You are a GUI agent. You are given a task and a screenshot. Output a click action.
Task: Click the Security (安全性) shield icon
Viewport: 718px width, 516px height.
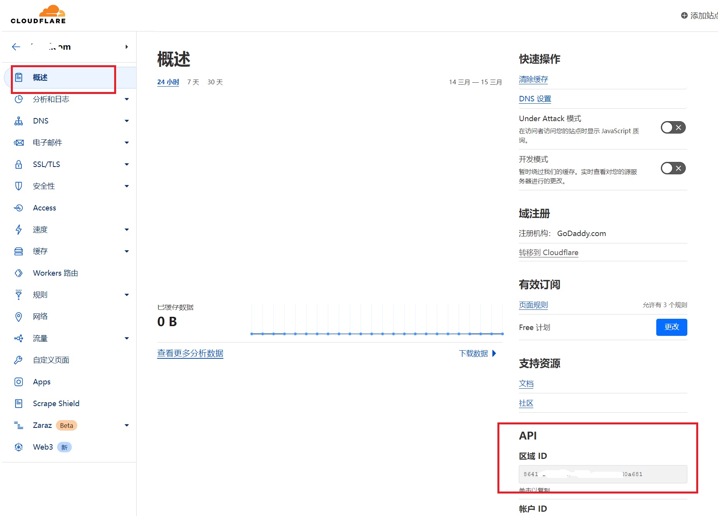coord(19,186)
